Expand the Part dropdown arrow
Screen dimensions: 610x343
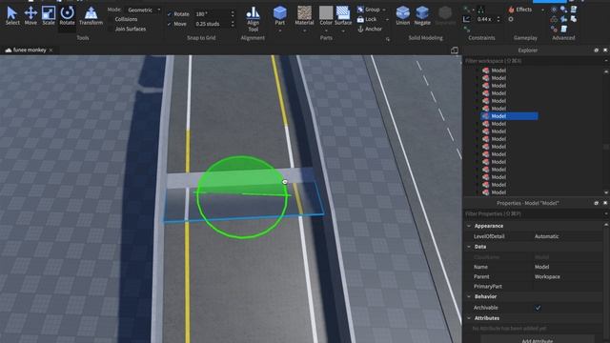click(x=279, y=30)
